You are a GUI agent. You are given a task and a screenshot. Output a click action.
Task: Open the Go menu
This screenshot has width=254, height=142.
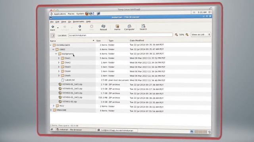click(x=69, y=22)
